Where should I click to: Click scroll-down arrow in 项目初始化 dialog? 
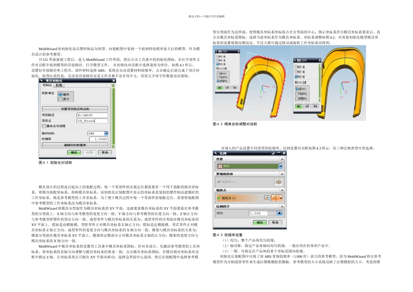click(x=113, y=146)
